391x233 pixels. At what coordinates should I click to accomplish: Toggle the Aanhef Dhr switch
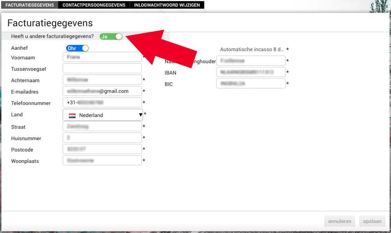[x=77, y=48]
